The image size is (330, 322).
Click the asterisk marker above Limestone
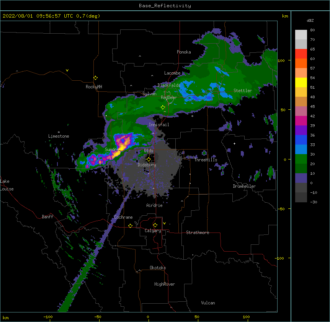pyautogui.click(x=59, y=132)
